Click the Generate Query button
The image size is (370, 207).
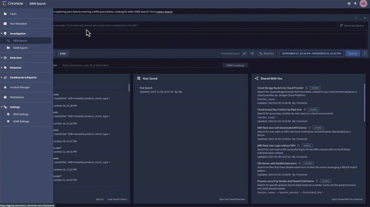click(351, 25)
